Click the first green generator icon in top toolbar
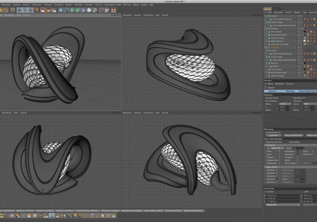The image size is (317, 222). 72,10
